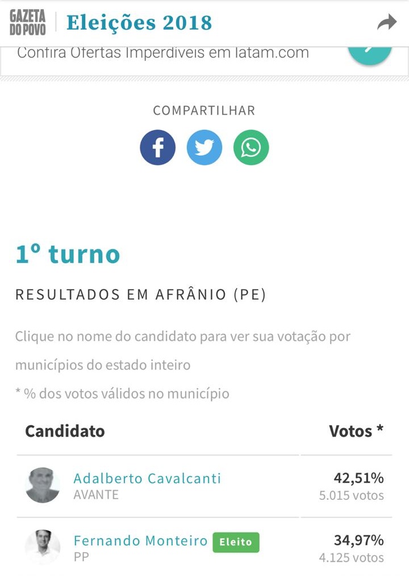Click the AVANTE party label
This screenshot has height=576, width=409.
click(96, 495)
